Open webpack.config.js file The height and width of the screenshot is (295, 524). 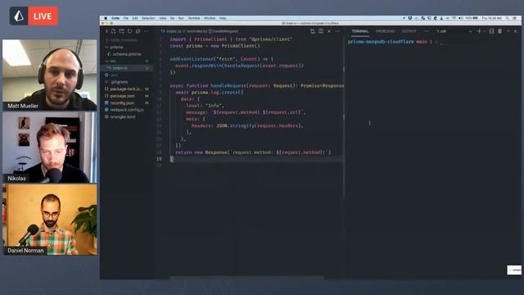[x=127, y=110]
